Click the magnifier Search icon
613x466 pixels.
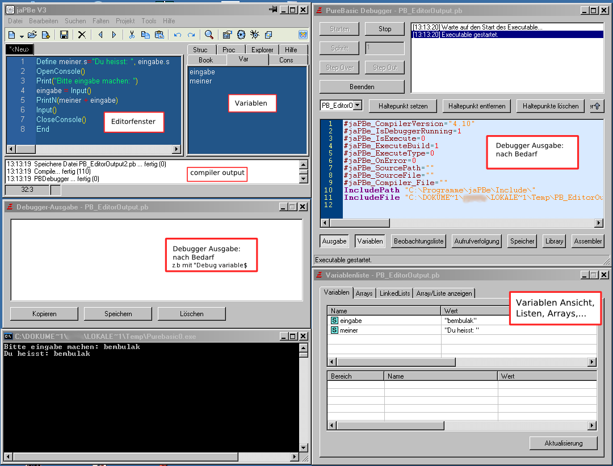coord(209,35)
